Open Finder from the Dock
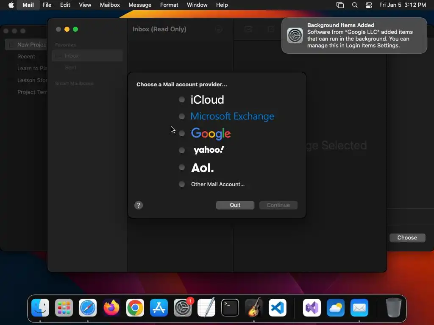 [40, 308]
